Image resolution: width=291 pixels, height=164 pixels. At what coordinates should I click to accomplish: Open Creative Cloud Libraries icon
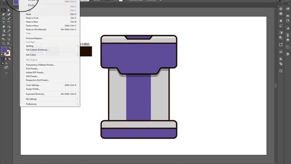coord(288,9)
